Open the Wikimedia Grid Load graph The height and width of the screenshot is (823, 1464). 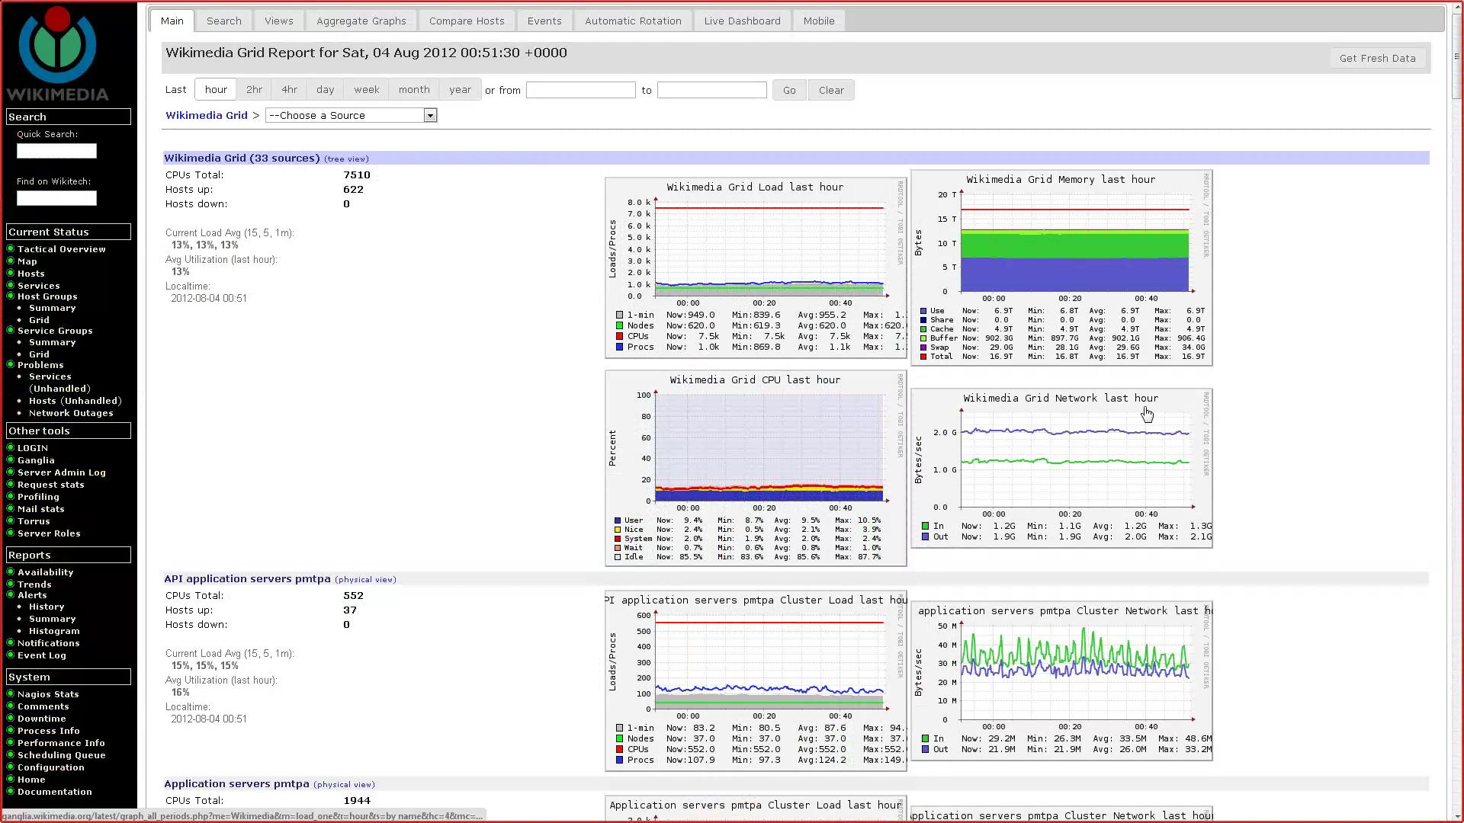756,267
